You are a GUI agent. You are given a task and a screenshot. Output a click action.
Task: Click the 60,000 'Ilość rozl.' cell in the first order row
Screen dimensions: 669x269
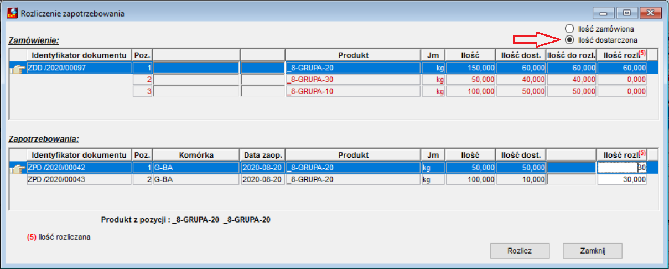tap(621, 68)
